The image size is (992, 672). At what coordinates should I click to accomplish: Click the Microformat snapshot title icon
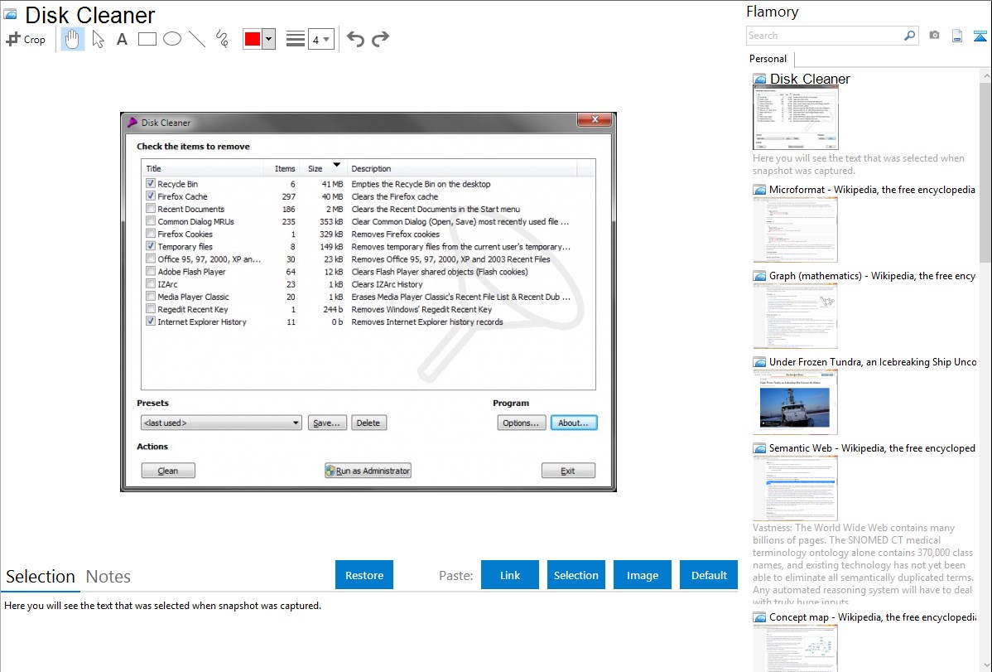pyautogui.click(x=759, y=190)
